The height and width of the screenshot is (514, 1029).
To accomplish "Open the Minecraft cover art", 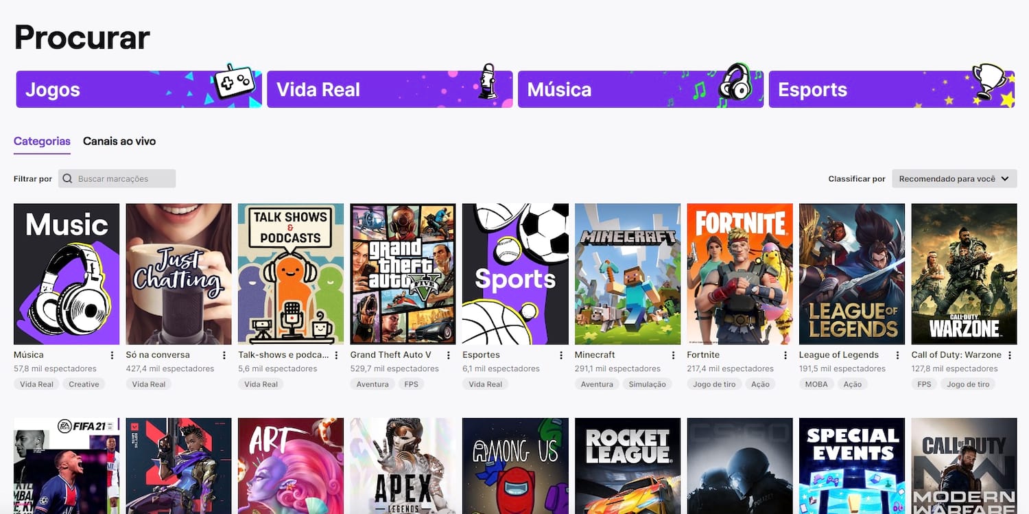I will tap(628, 274).
